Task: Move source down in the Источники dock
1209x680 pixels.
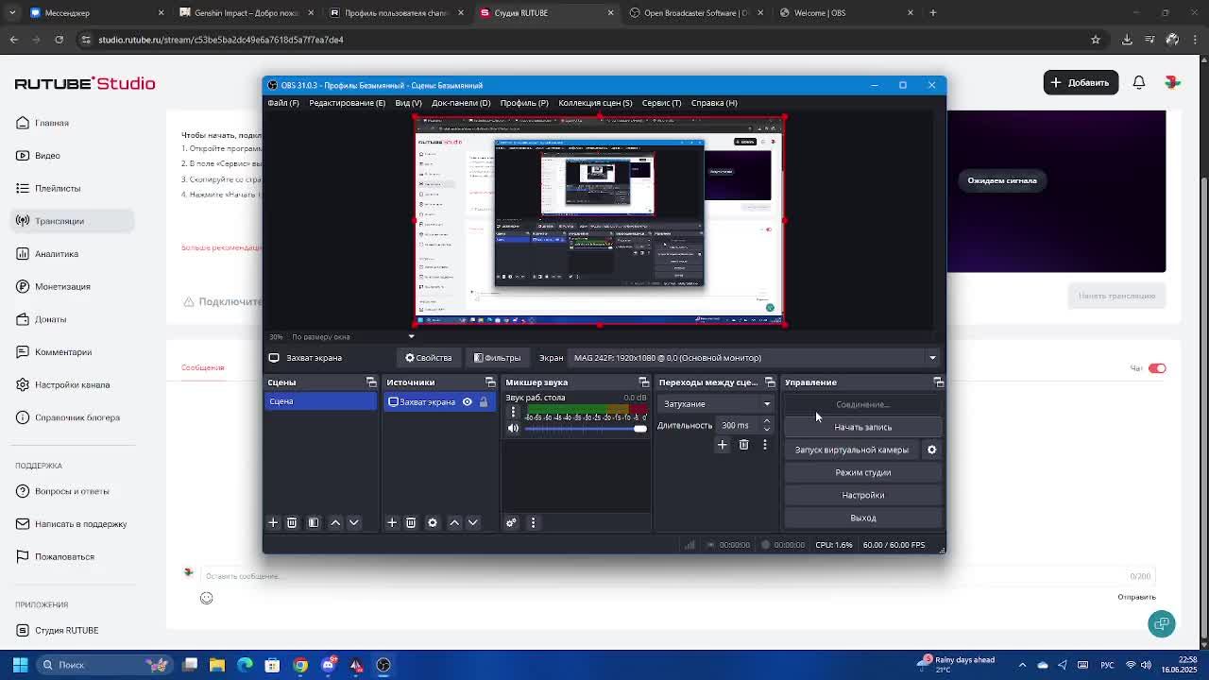Action: 473,522
